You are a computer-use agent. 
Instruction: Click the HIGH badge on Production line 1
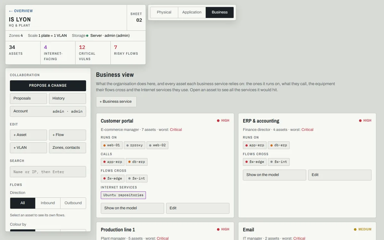(223, 229)
